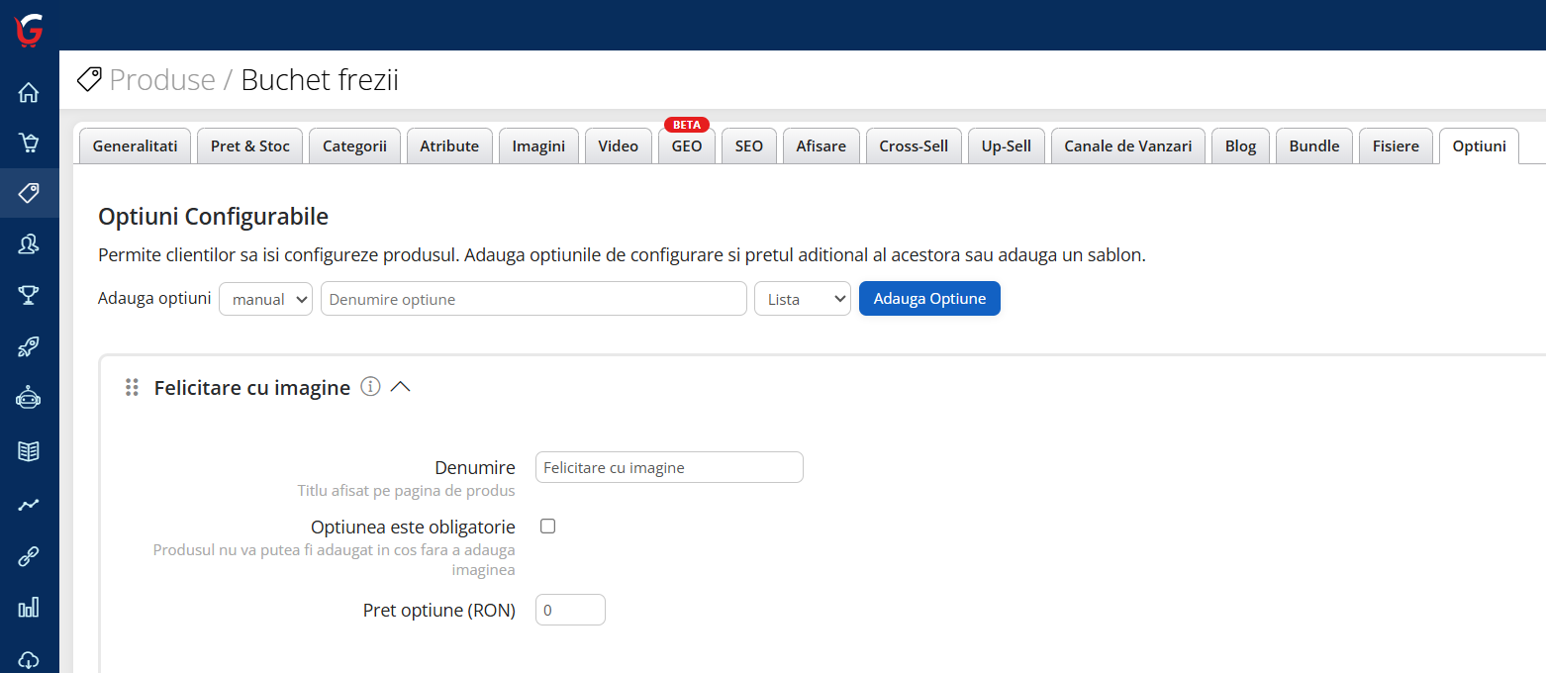Toggle the Optiunea este obligatorie checkbox
This screenshot has width=1546, height=673.
coord(547,527)
